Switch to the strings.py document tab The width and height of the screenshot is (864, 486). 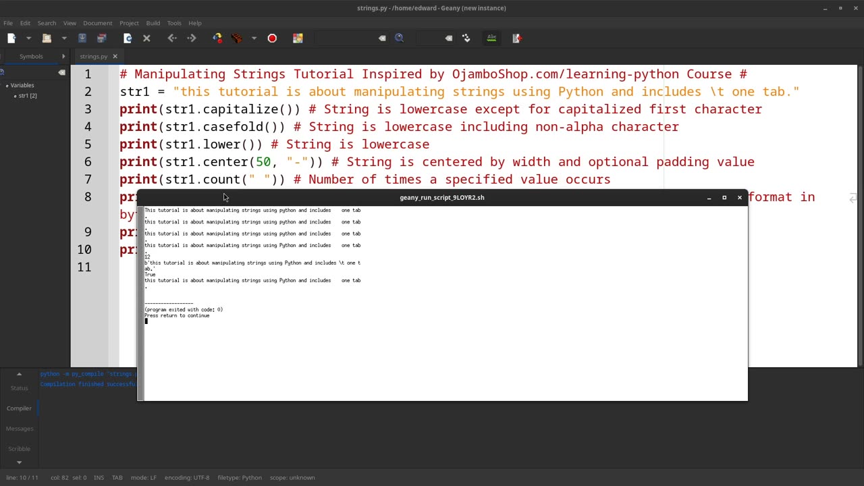point(93,57)
